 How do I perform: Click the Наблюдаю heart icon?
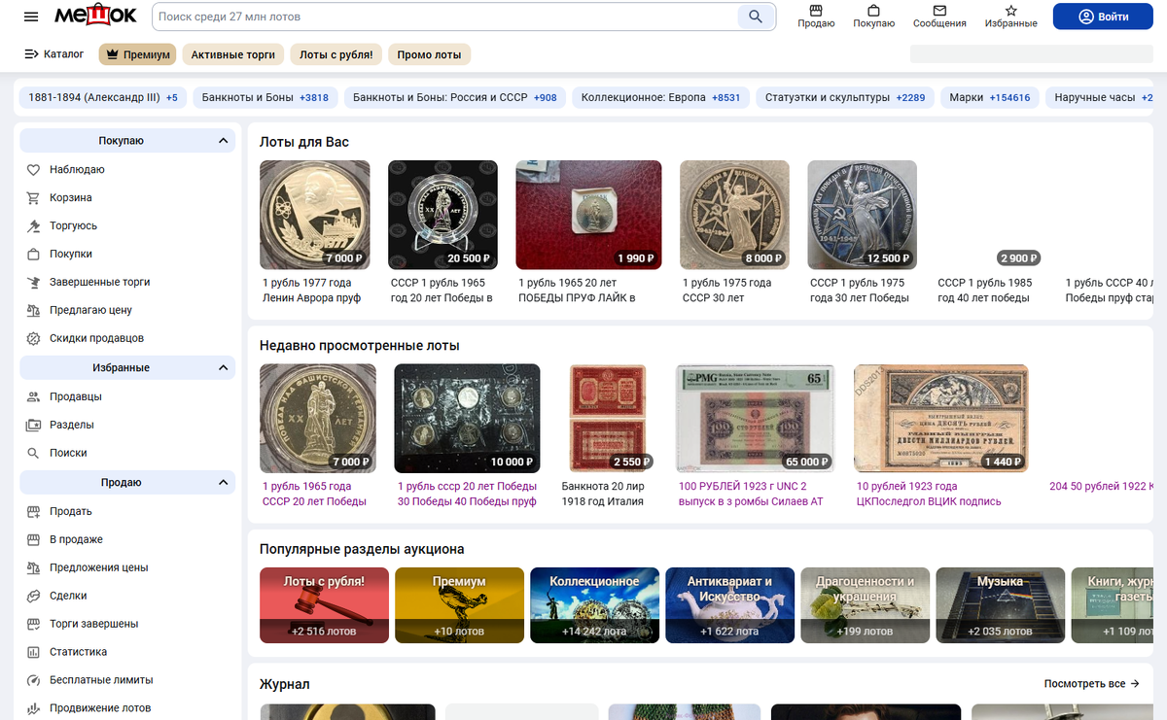pyautogui.click(x=33, y=170)
